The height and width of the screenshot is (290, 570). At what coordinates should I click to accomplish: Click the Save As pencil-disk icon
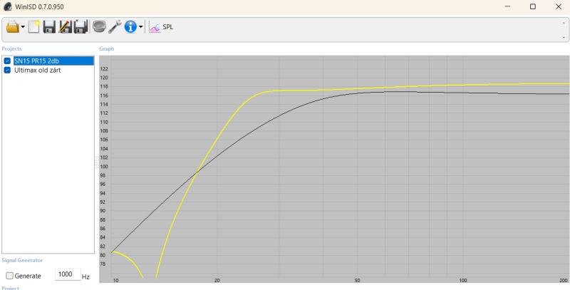click(x=65, y=27)
